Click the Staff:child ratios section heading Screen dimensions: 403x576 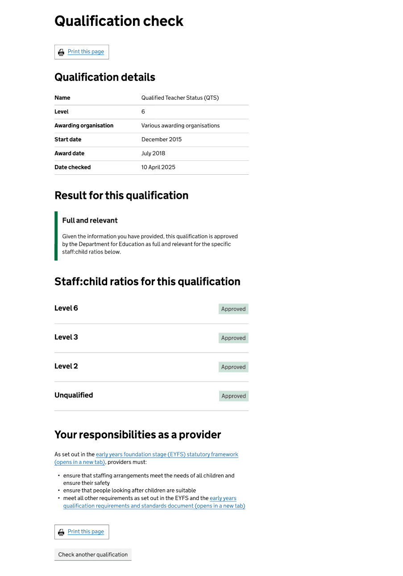click(147, 282)
